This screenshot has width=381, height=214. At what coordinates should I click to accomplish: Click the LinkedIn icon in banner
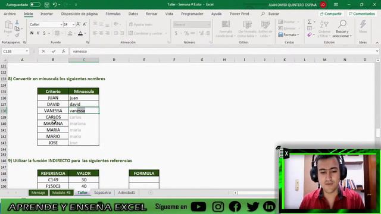269,206
